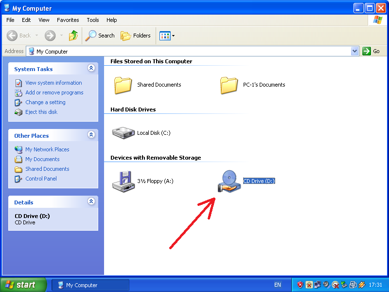This screenshot has height=292, width=389.
Task: Open the Back button history dropdown arrow
Action: coord(37,36)
